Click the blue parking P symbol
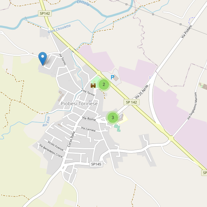 coord(112,77)
